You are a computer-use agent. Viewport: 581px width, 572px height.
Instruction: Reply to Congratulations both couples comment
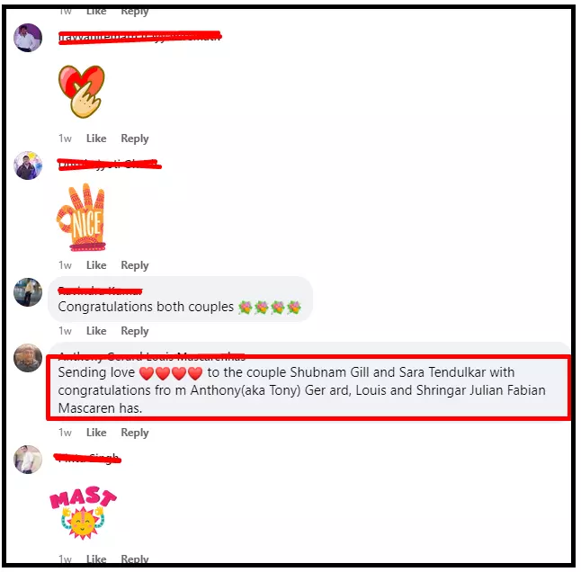(135, 331)
